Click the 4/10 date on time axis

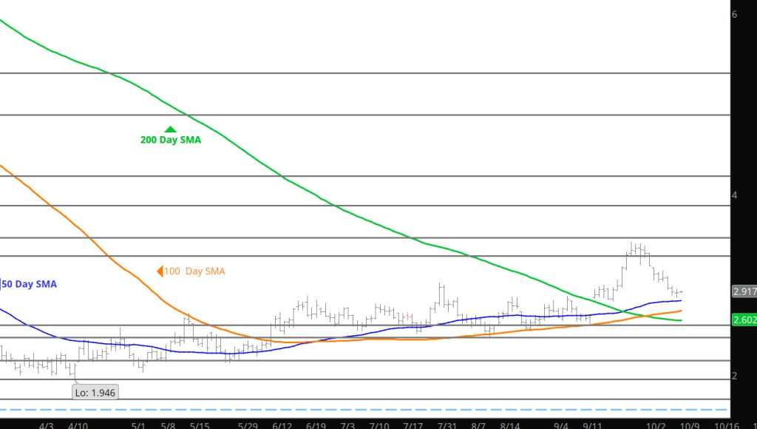point(78,425)
